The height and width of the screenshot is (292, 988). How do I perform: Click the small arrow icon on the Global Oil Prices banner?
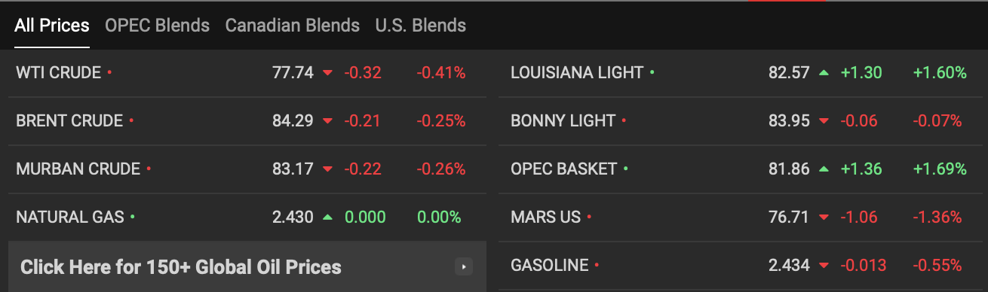pos(464,266)
